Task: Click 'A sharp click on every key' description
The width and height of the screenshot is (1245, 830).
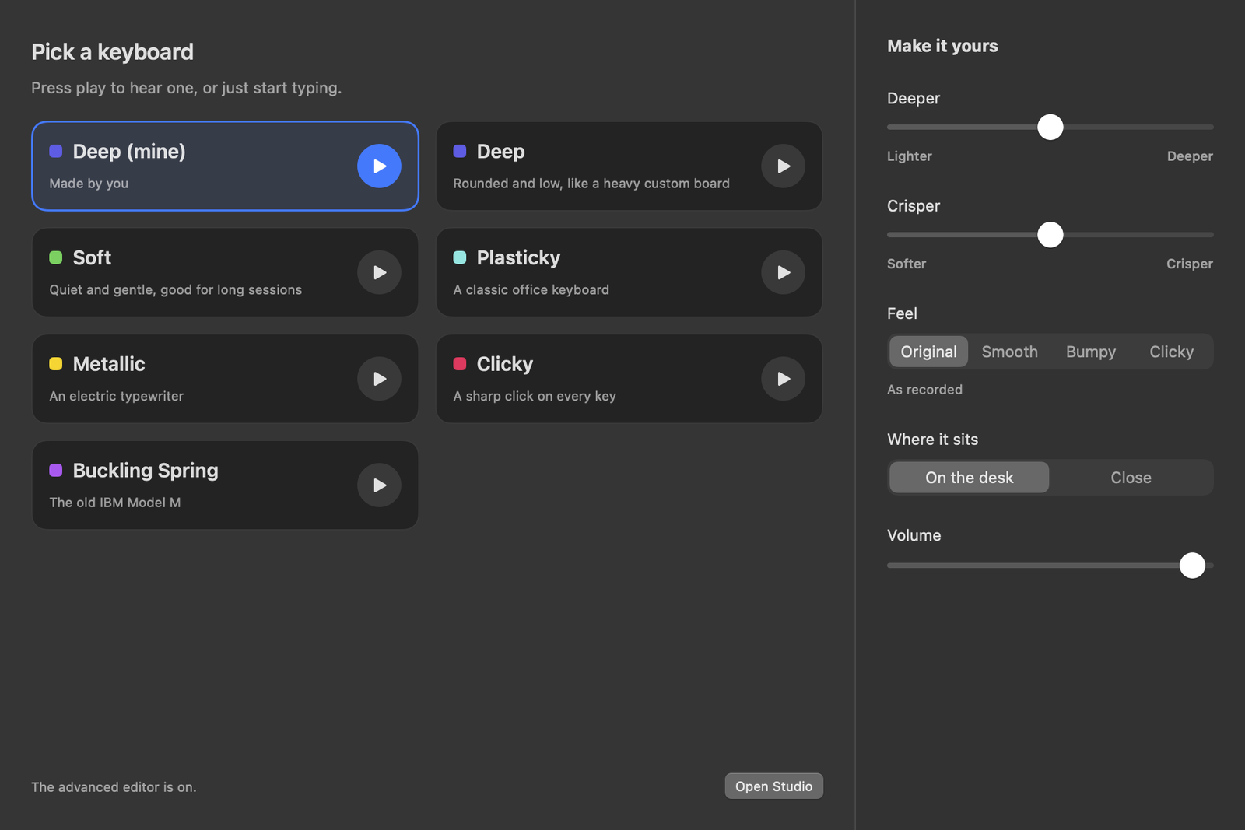Action: (535, 396)
